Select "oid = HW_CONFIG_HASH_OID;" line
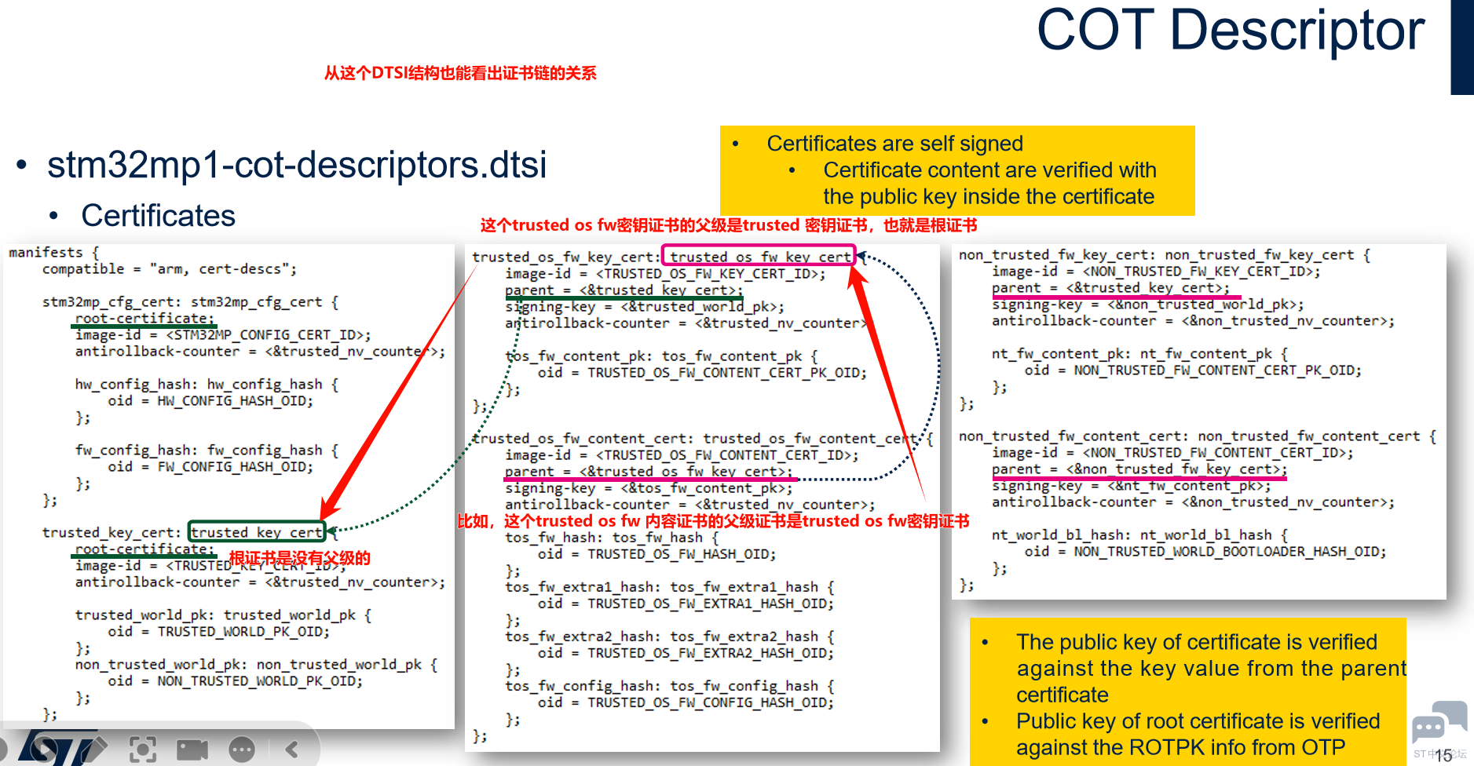 point(210,401)
